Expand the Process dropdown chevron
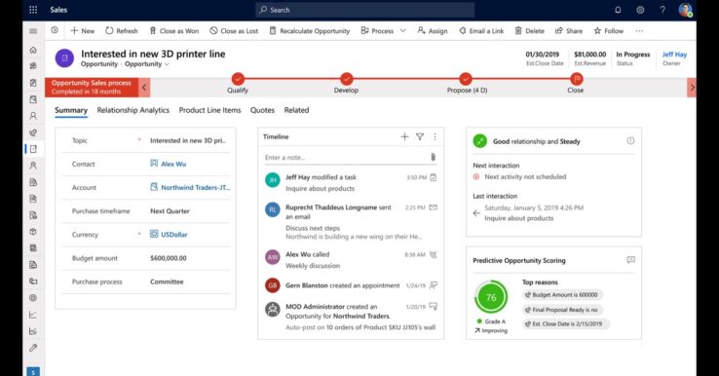 point(402,31)
